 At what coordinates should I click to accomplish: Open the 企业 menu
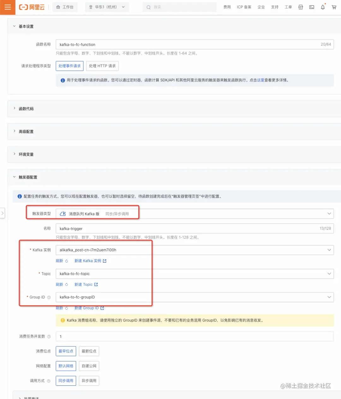[x=261, y=7]
